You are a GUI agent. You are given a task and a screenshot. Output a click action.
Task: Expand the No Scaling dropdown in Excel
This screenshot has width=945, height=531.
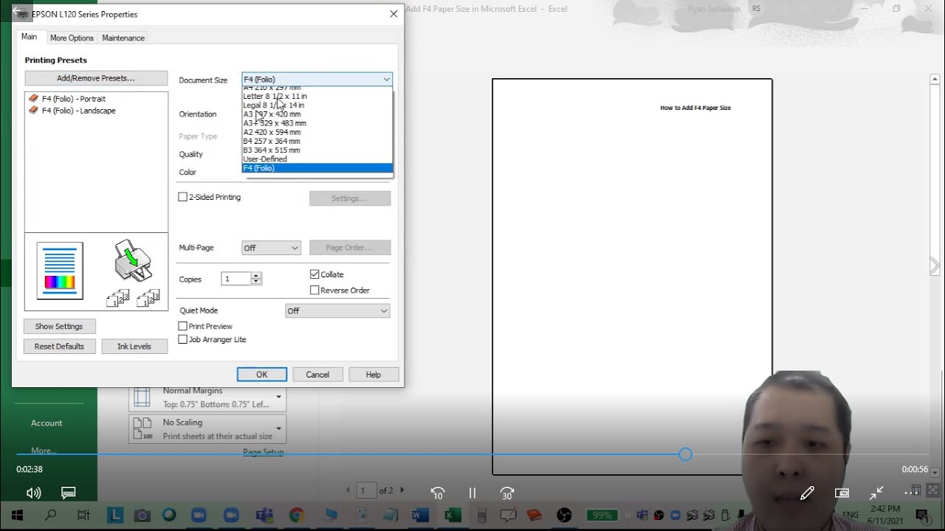coord(278,428)
